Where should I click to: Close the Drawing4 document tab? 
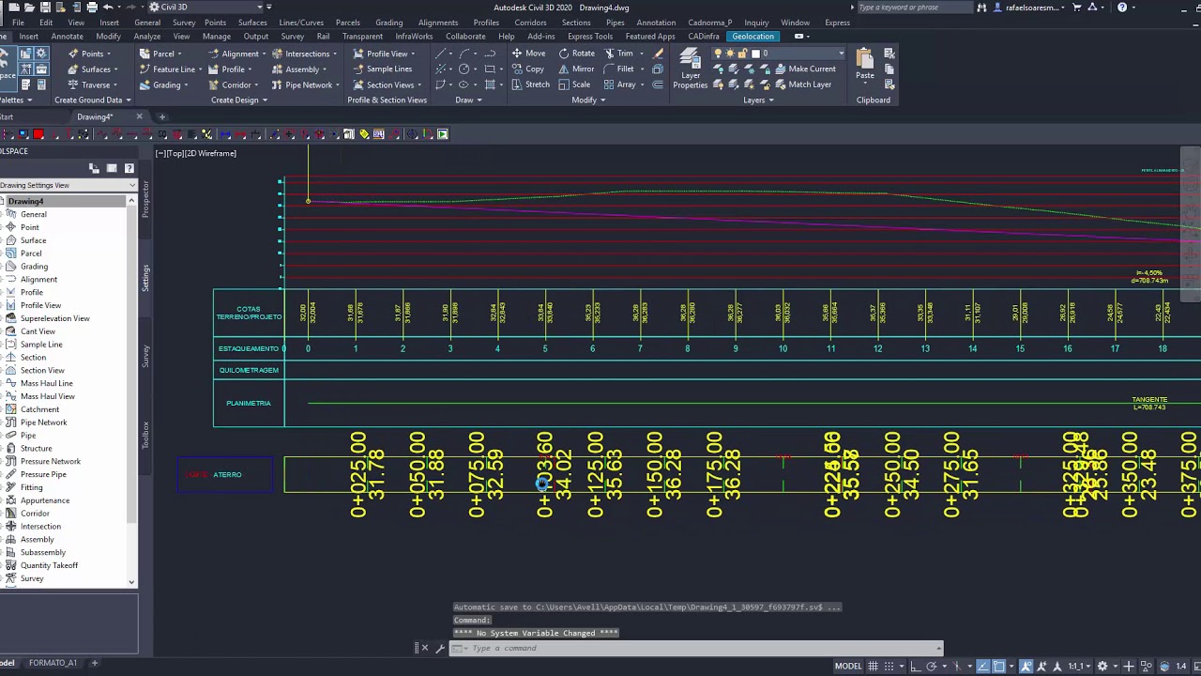click(139, 116)
